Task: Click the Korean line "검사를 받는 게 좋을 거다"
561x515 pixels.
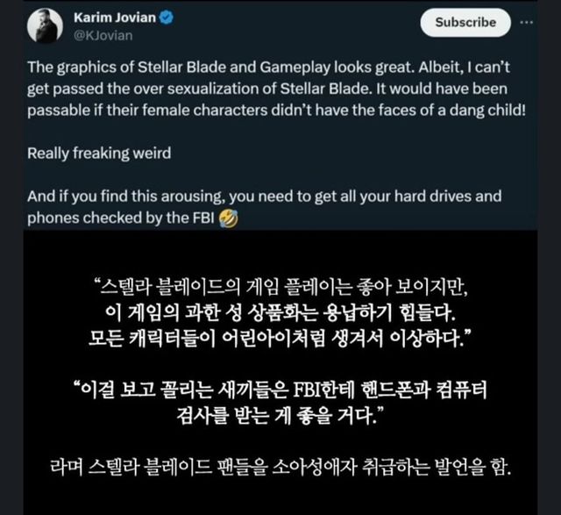Action: tap(280, 416)
